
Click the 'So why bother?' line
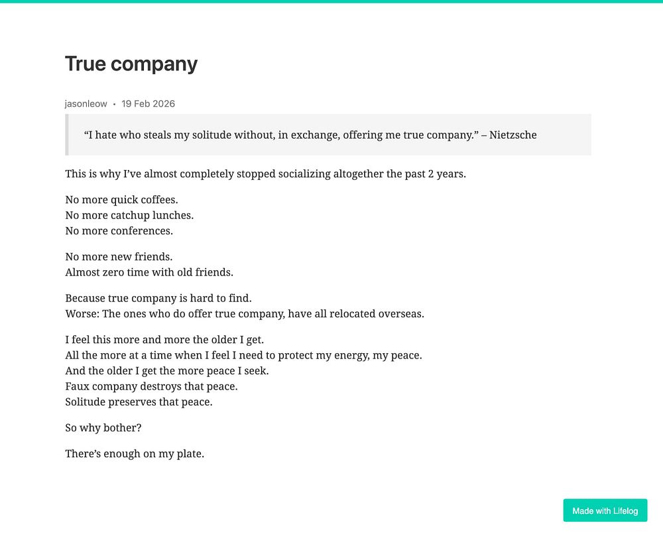pyautogui.click(x=103, y=428)
